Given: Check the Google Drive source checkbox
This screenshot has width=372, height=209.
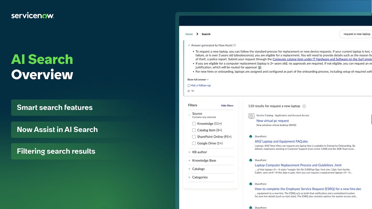Looking at the screenshot, I should (194, 143).
